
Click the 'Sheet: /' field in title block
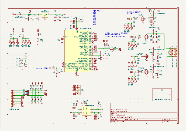(114, 113)
